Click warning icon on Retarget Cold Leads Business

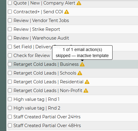coord(82,64)
